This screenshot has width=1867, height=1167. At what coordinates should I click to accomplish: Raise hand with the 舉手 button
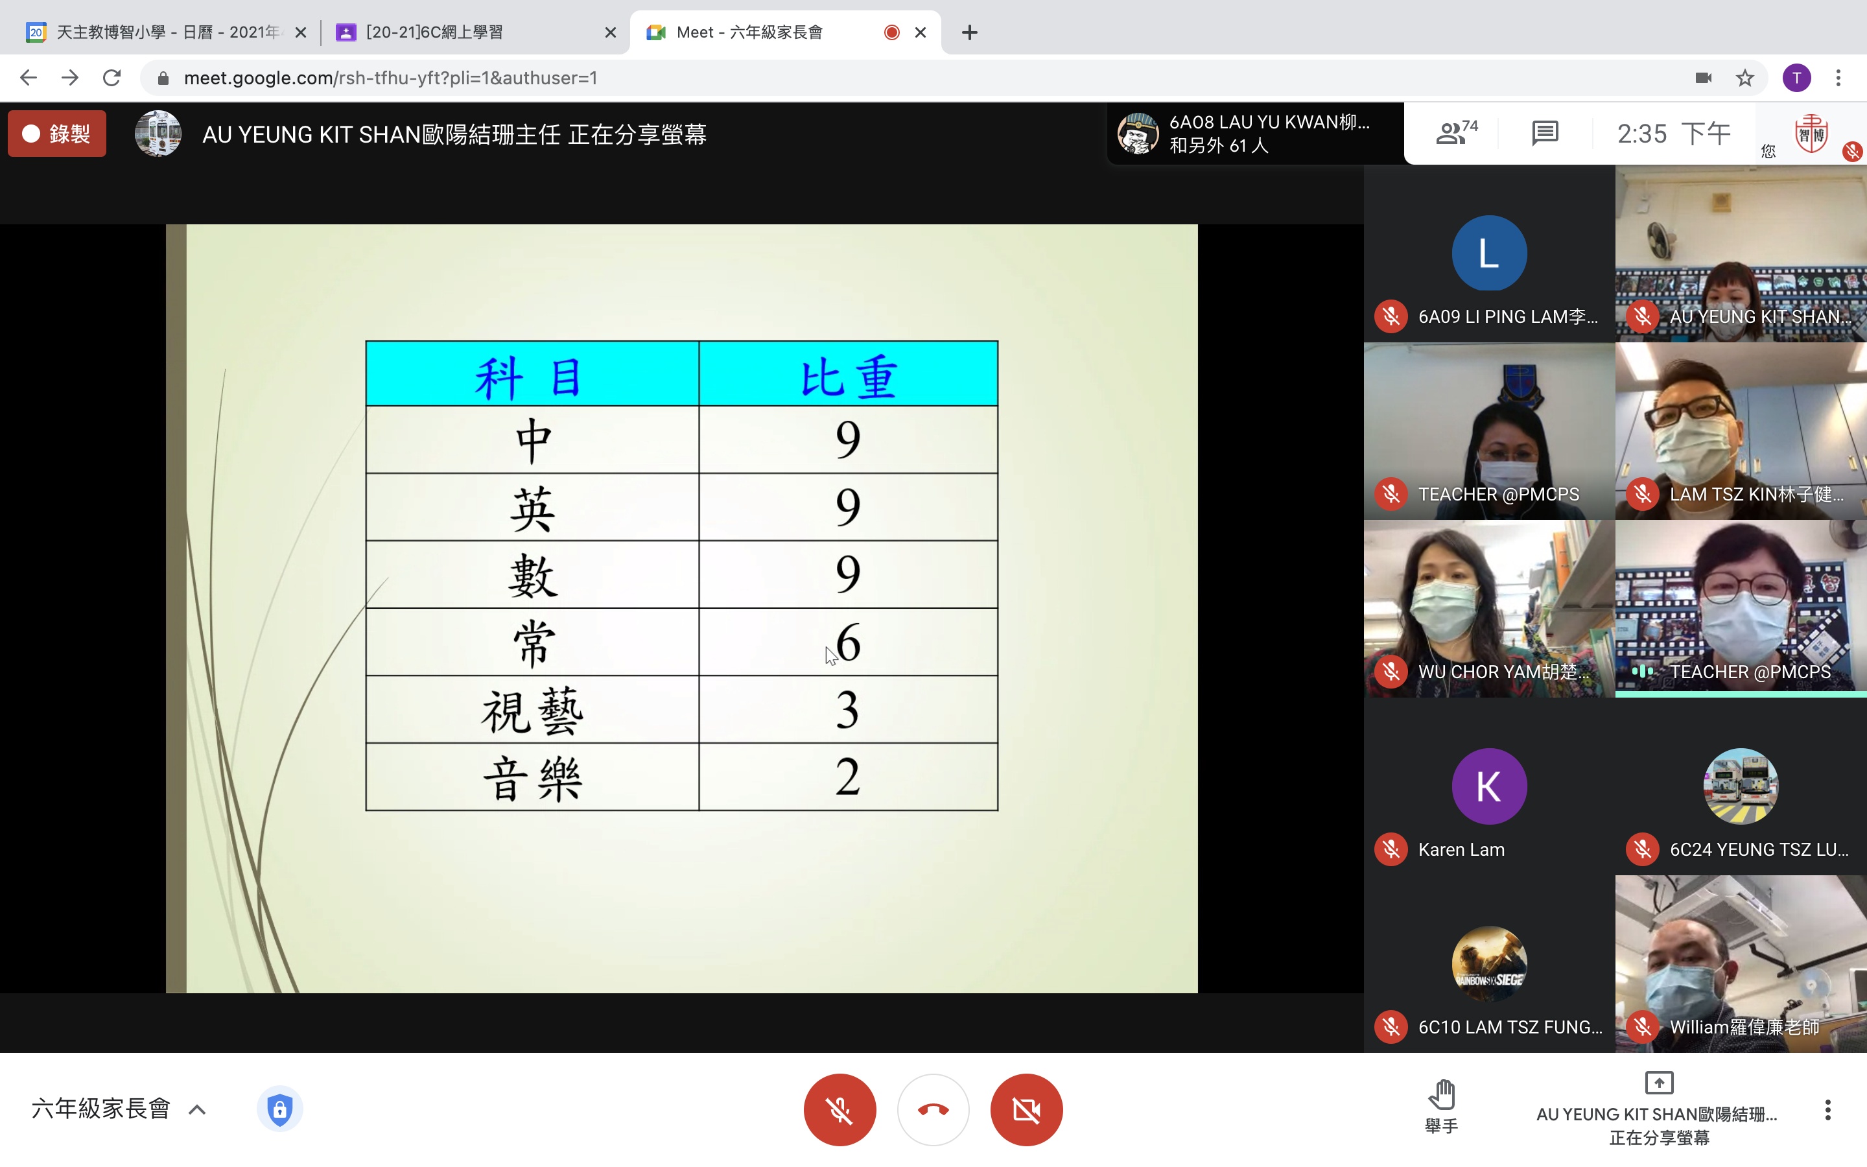(x=1441, y=1107)
